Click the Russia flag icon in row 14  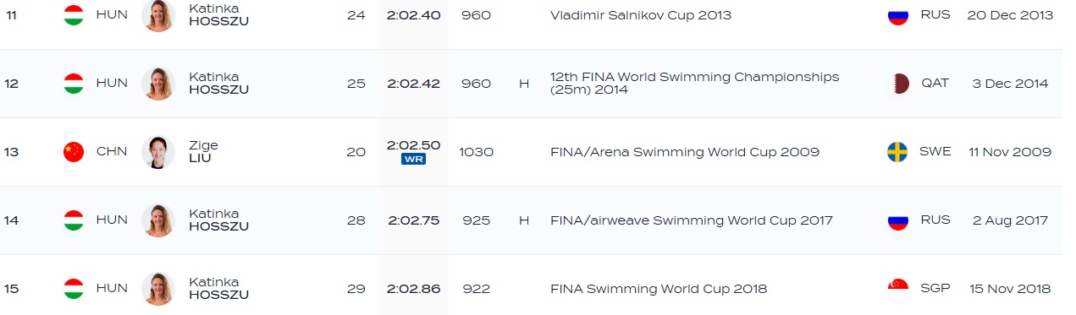897,220
